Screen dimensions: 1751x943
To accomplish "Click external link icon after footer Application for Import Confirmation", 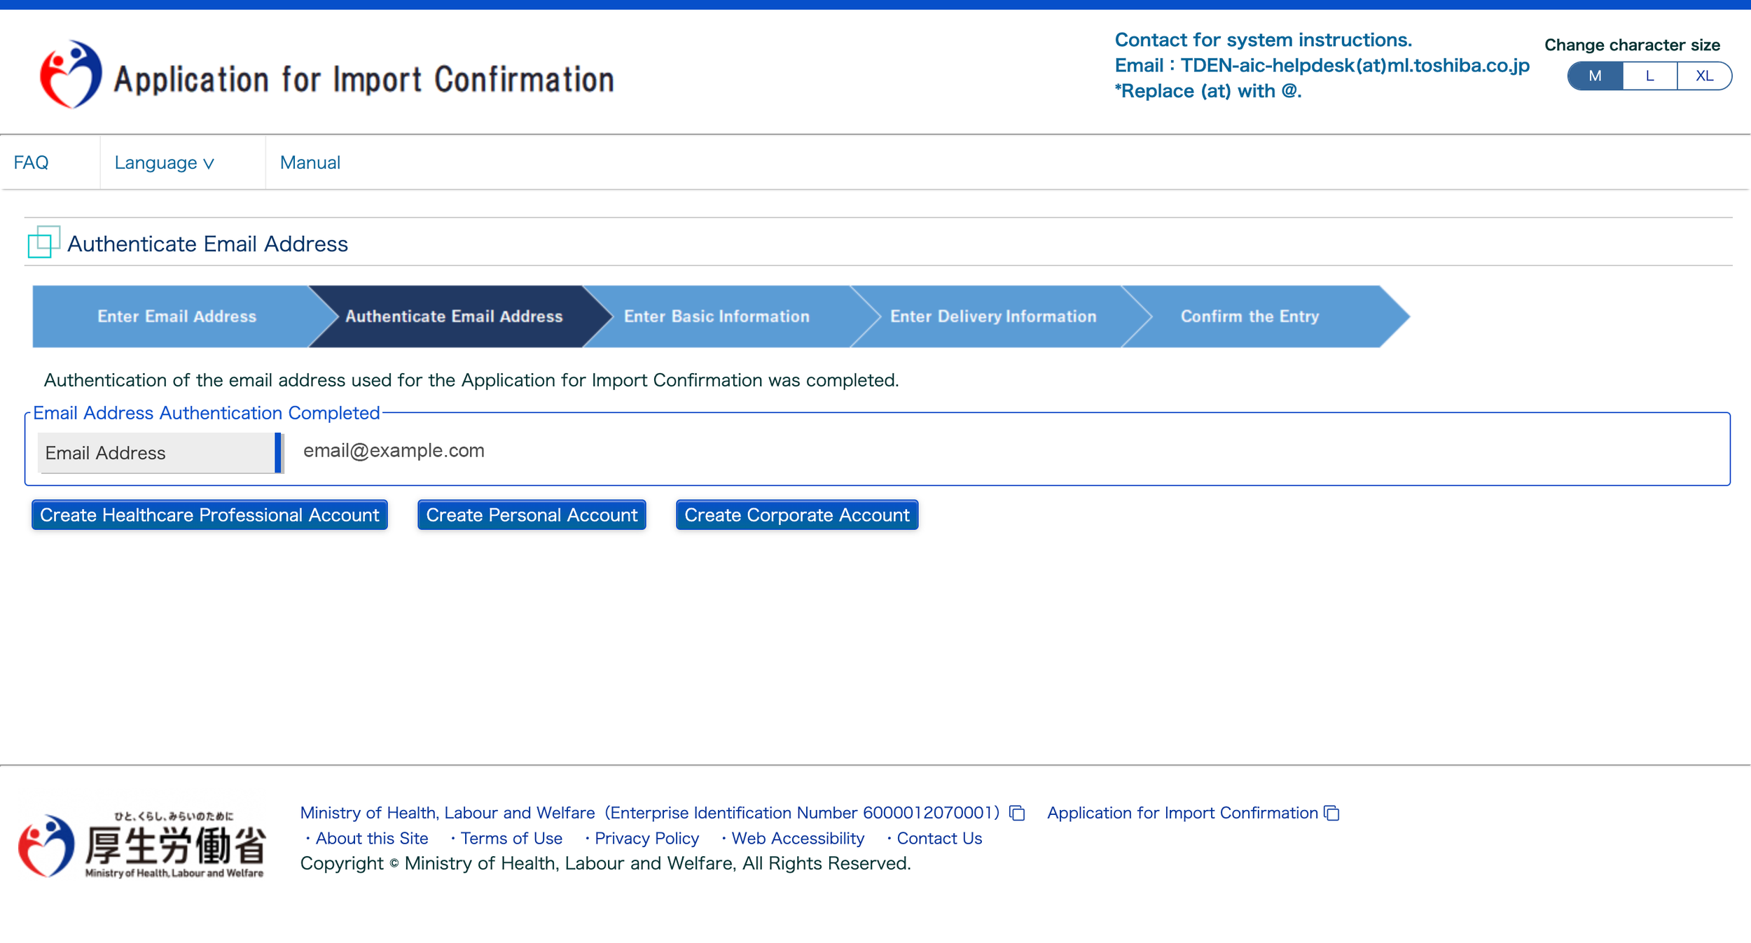I will pos(1331,813).
